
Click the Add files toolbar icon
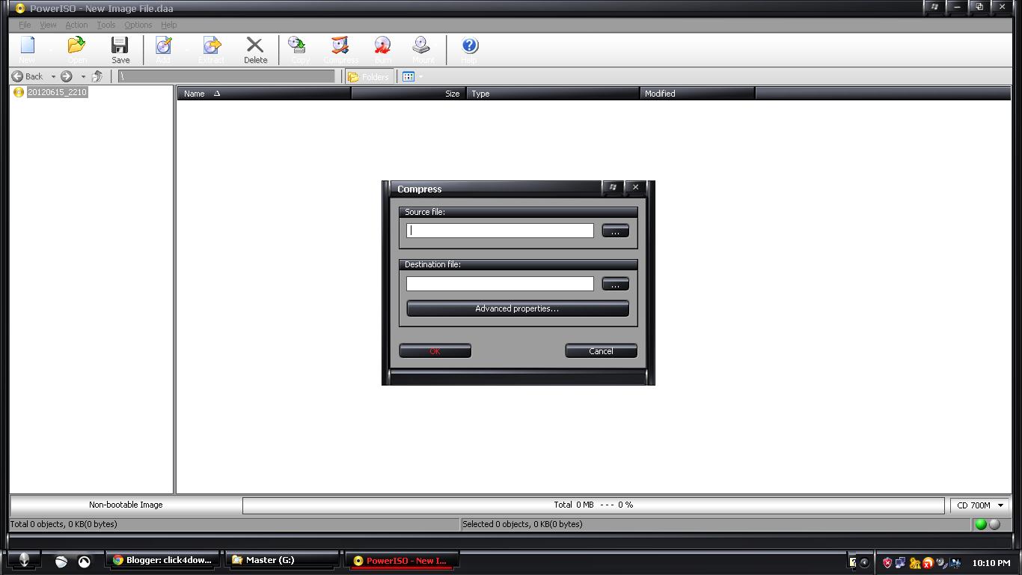[x=164, y=50]
